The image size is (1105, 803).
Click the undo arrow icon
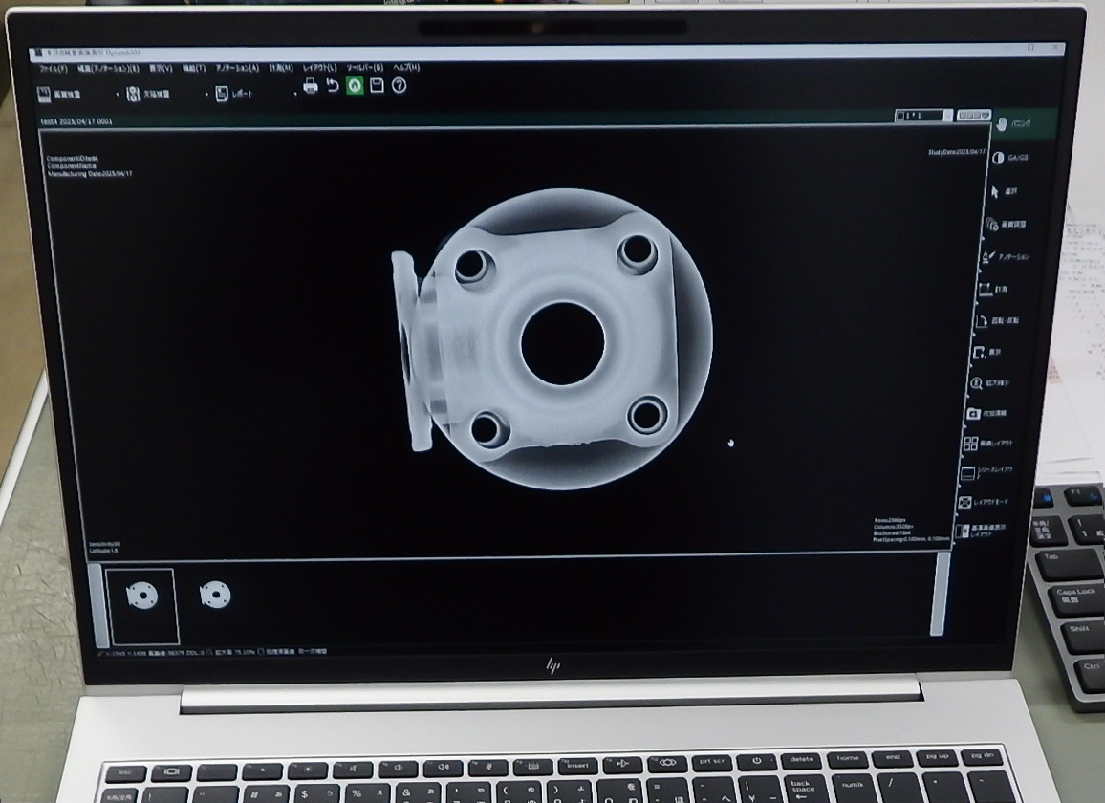coord(333,86)
